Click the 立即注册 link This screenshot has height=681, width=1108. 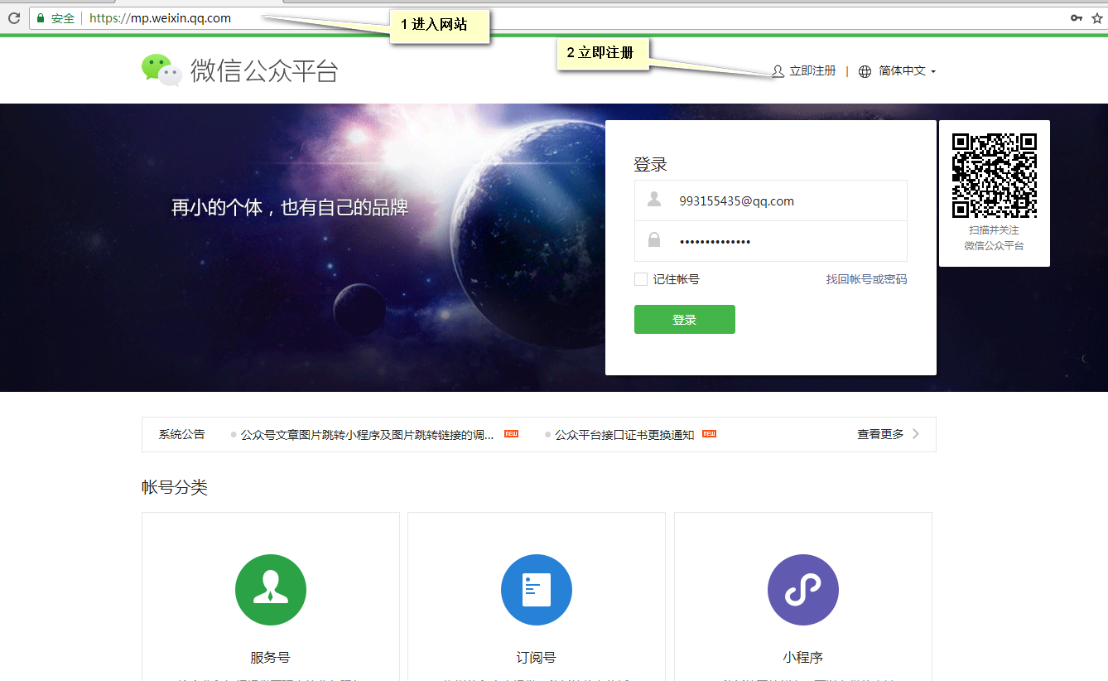coord(812,71)
